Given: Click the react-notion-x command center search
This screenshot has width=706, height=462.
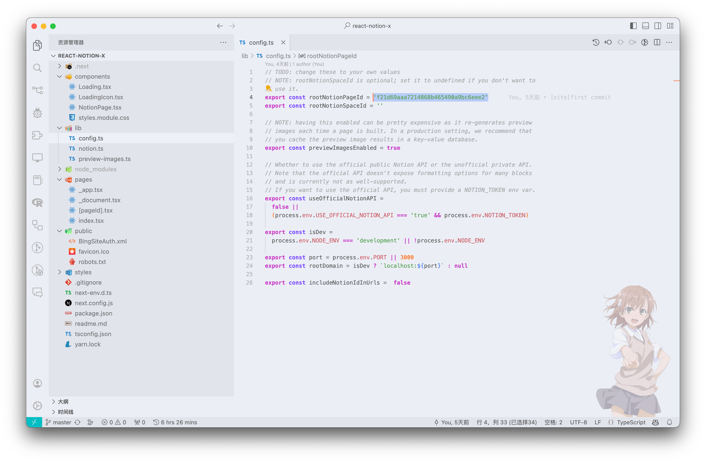Looking at the screenshot, I should pyautogui.click(x=367, y=26).
